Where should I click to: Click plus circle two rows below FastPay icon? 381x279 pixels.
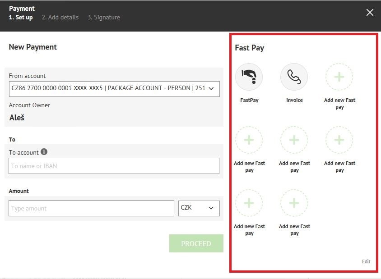(249, 203)
